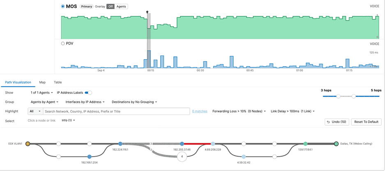
Task: Click the 01:00 label on timeline axis
Action: coord(299,71)
